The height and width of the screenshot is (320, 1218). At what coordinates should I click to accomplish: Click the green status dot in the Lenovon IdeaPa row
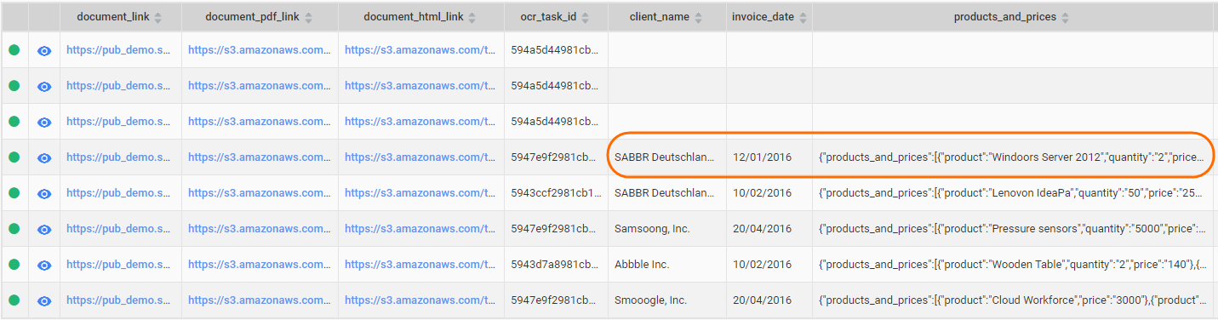point(14,193)
